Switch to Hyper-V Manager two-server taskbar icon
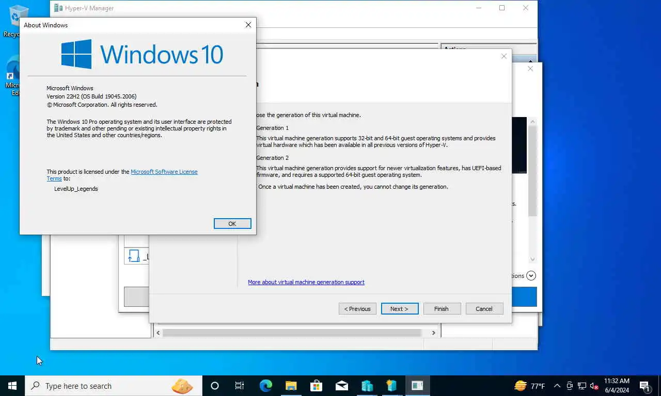Screen dimensions: 661x396 click(367, 386)
